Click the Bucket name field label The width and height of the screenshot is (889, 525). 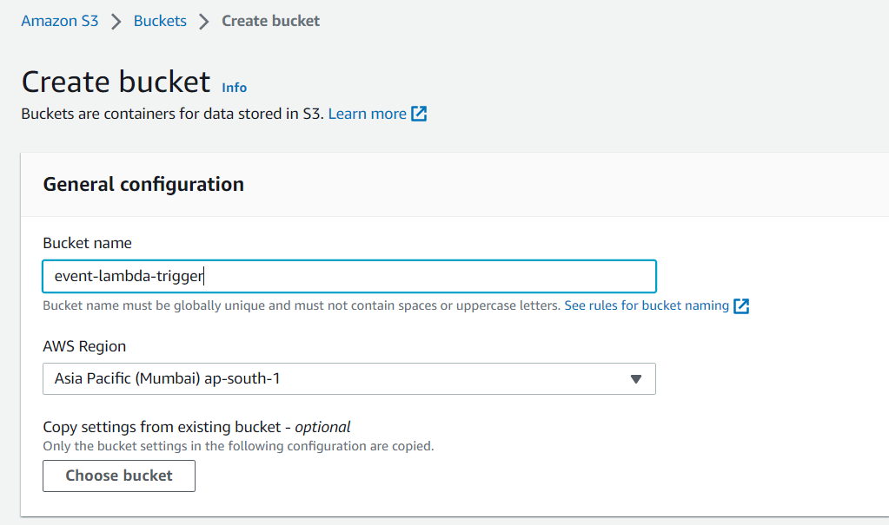point(87,243)
